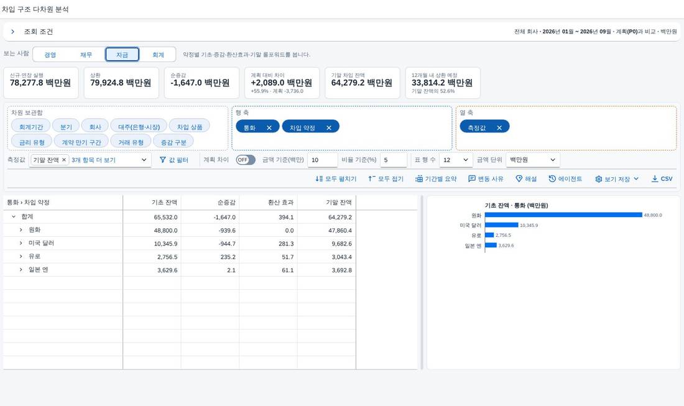Remove 측정값 chip from column axis

(x=499, y=127)
